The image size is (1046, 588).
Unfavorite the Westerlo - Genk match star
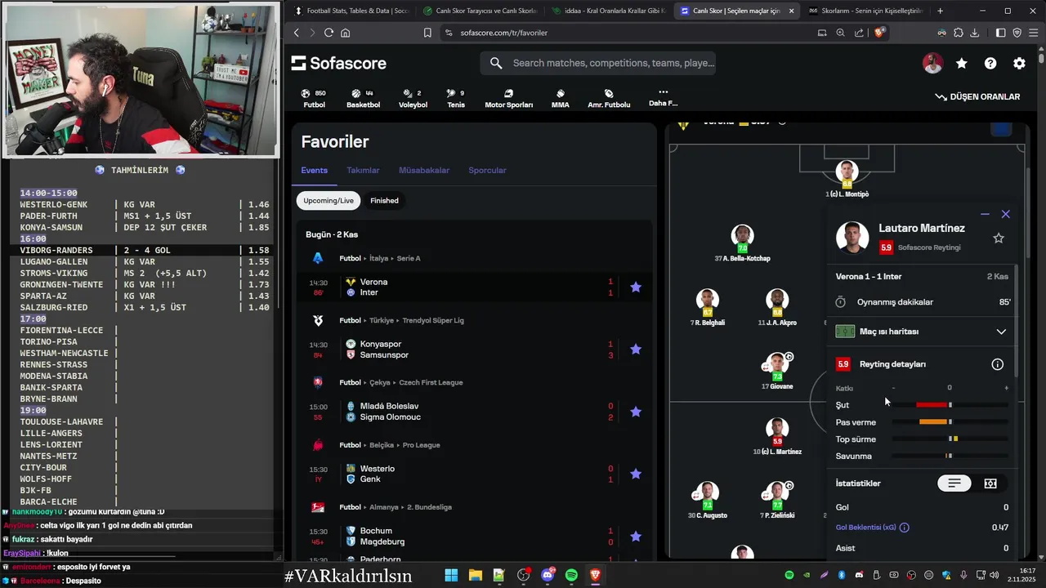[636, 474]
